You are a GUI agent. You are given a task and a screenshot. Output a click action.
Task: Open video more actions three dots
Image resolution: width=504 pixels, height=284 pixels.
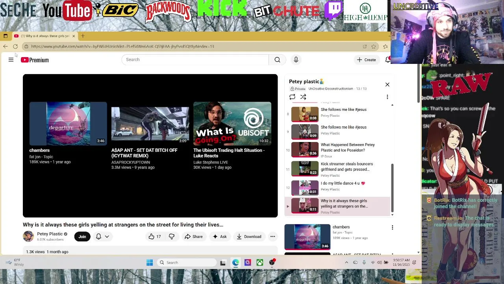(272, 237)
